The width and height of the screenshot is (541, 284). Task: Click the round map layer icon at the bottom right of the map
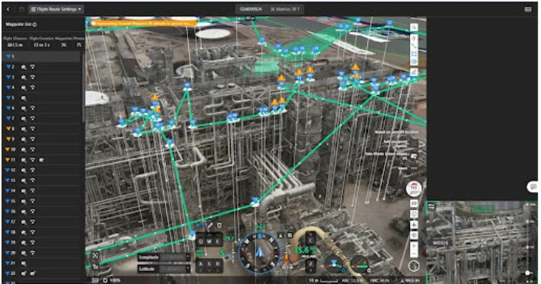click(x=414, y=266)
